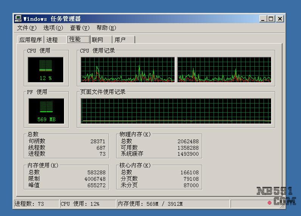Go to the 联网 tab
This screenshot has height=216, width=301.
coord(98,40)
